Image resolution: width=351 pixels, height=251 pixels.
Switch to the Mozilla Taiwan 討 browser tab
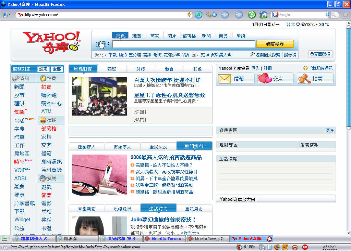tap(208, 239)
